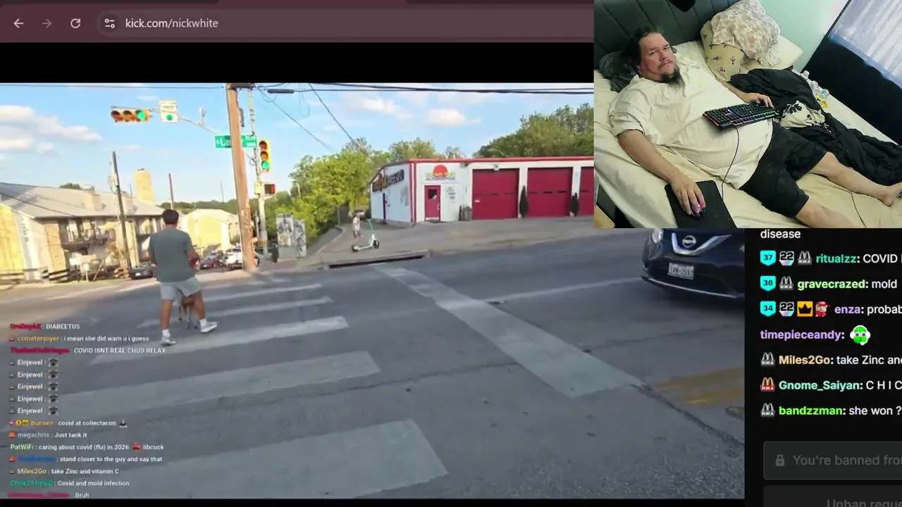Click "take Zinc and vitamin C" overlay message

[x=85, y=471]
